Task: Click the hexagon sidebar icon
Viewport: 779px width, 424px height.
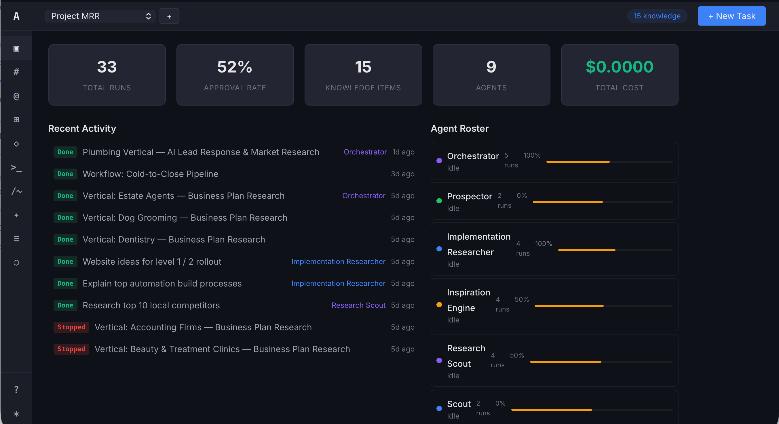Action: pyautogui.click(x=16, y=263)
